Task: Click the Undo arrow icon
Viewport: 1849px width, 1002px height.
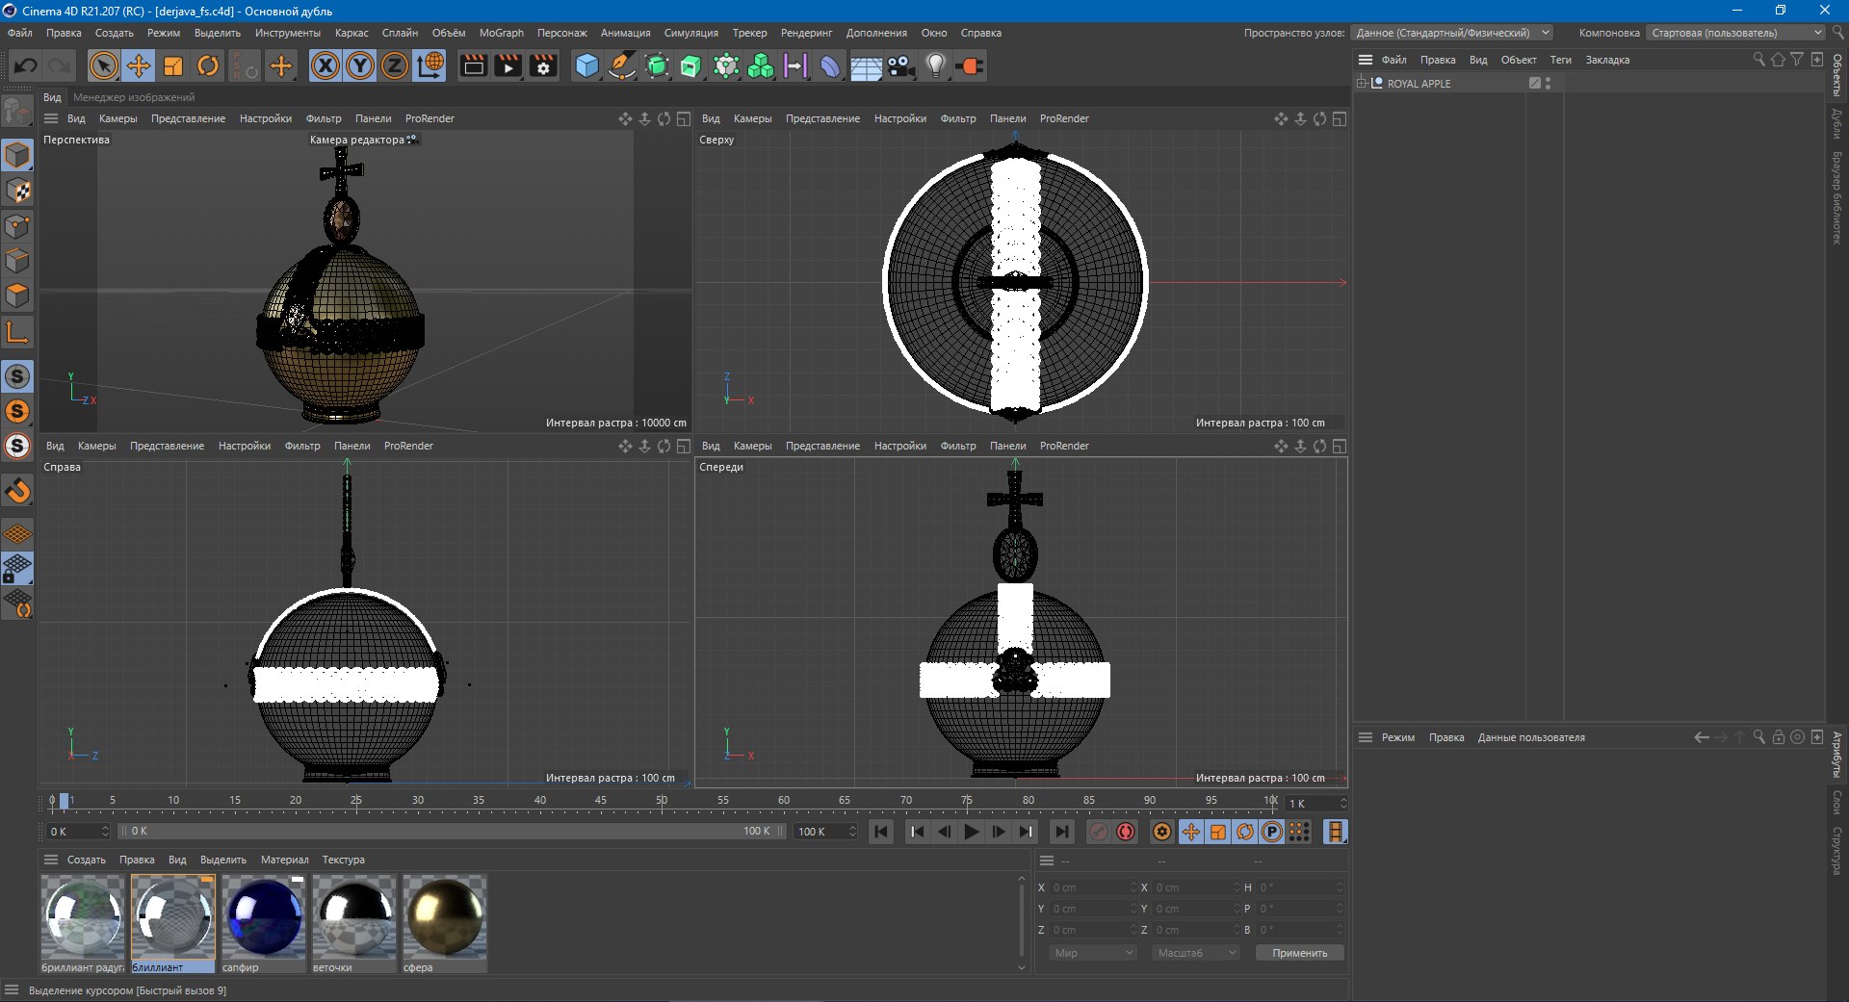Action: point(26,65)
